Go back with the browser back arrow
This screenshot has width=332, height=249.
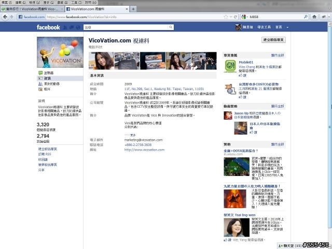[x=5, y=17]
